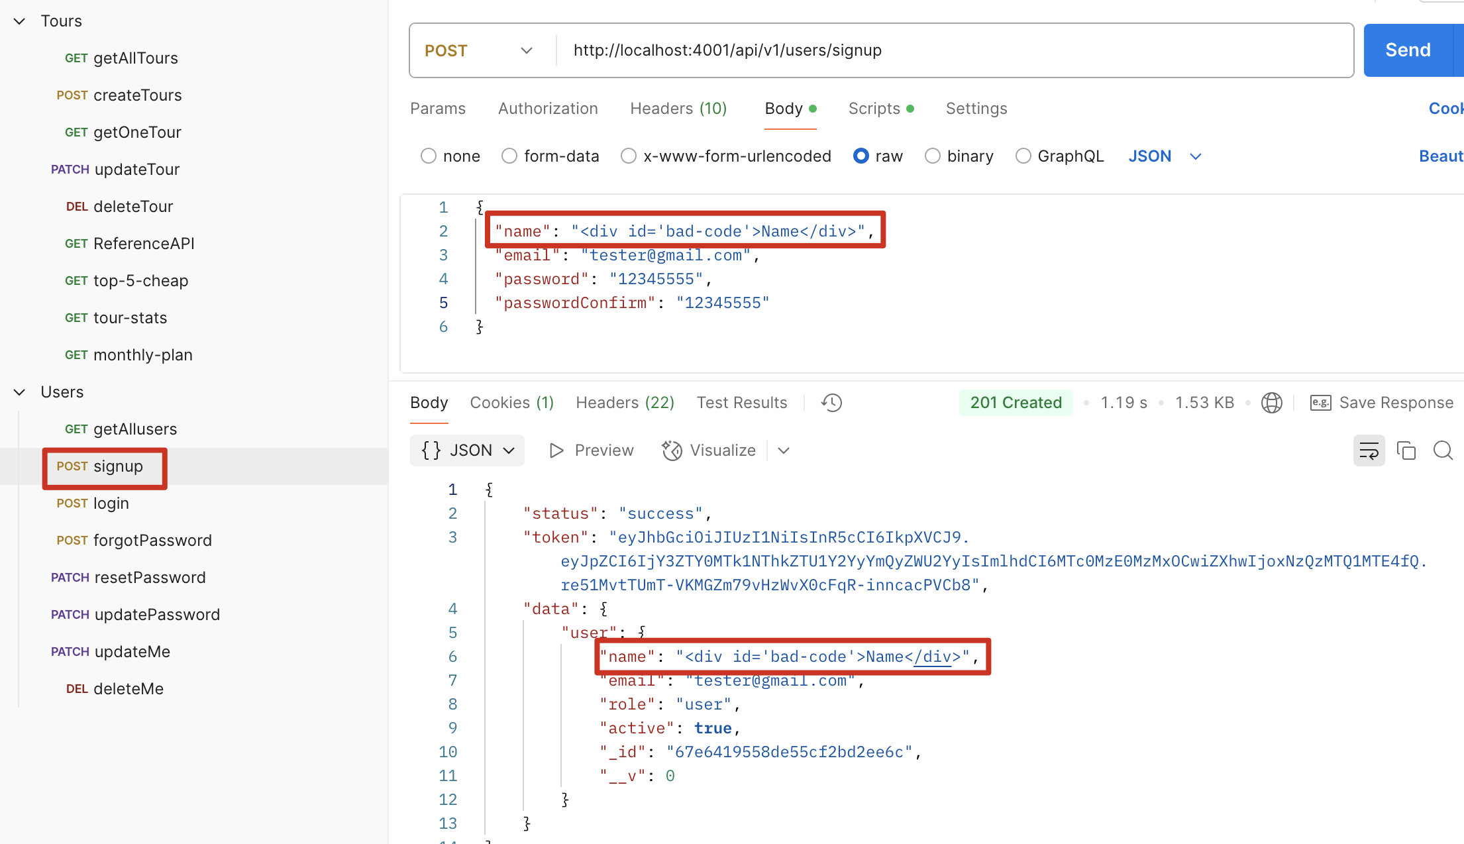Image resolution: width=1464 pixels, height=844 pixels.
Task: Open the POST login request
Action: [111, 503]
